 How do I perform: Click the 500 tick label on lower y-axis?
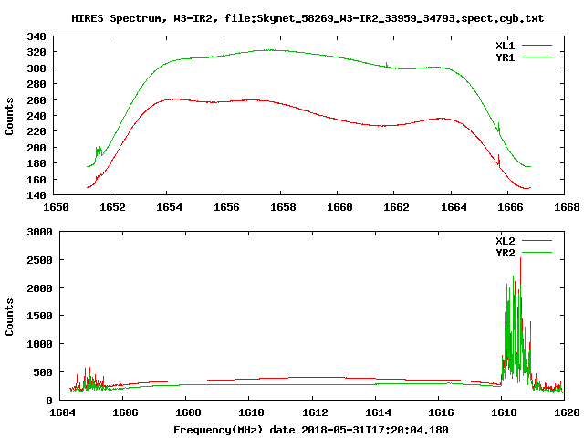(43, 372)
